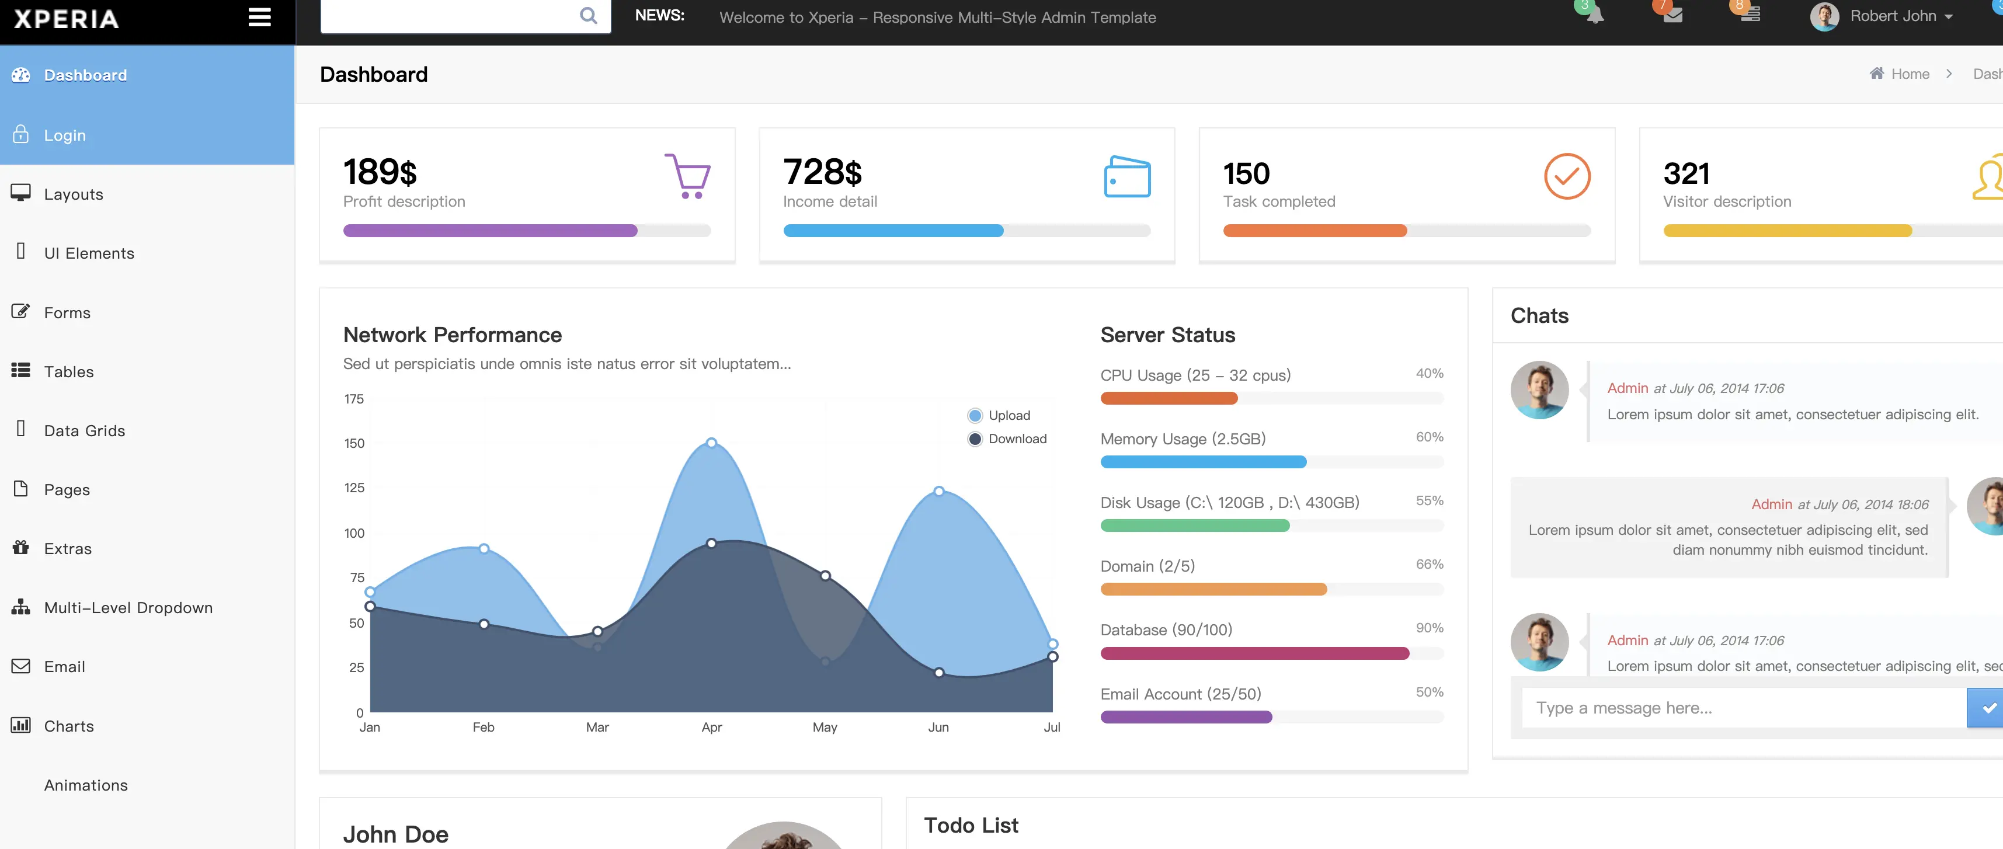
Task: Click Robert John's avatar in header
Action: pyautogui.click(x=1824, y=16)
